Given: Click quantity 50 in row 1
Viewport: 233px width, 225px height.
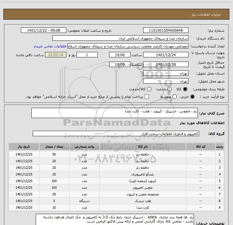Looking at the screenshot, I should 54,154.
